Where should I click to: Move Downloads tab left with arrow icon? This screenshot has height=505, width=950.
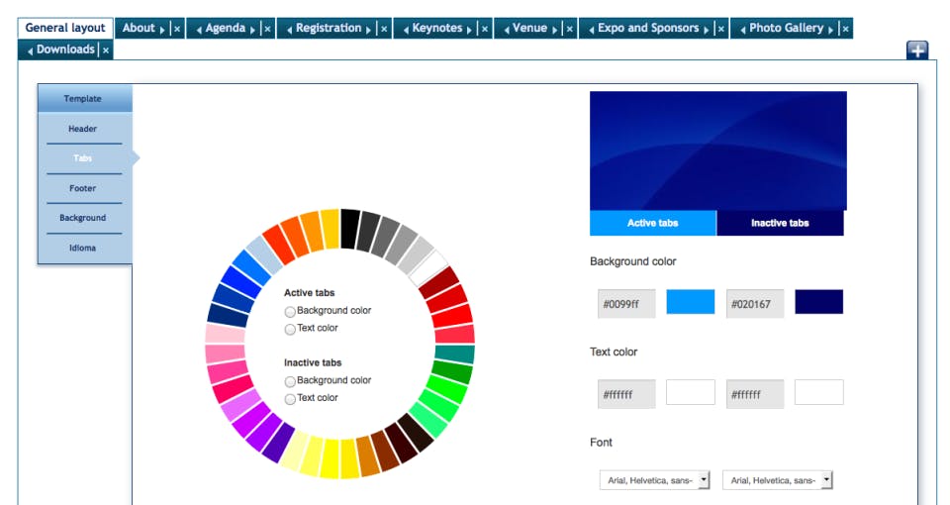tap(30, 50)
